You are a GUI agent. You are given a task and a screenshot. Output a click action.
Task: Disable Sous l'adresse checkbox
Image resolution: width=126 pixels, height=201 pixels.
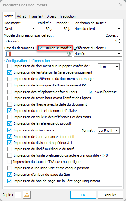(91, 92)
